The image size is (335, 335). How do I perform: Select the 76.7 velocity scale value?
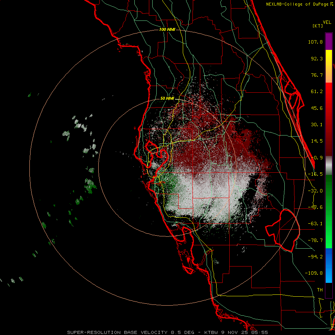(x=317, y=75)
